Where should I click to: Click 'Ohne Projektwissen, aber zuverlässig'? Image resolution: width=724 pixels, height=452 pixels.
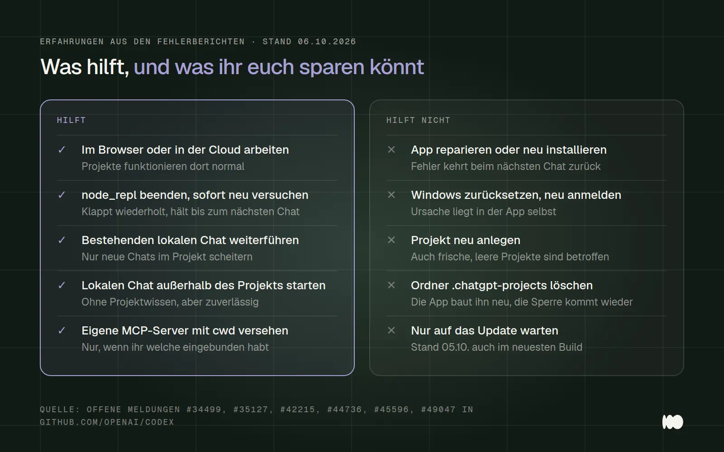tap(170, 302)
